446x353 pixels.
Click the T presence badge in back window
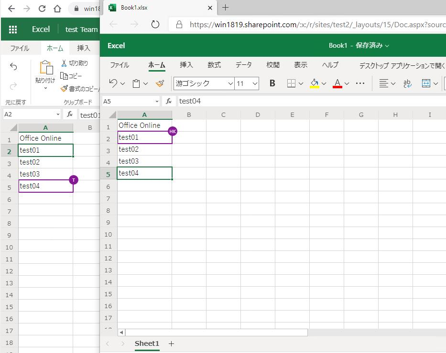(74, 180)
